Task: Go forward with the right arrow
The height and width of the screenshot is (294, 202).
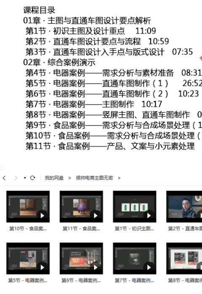Action: pos(16,178)
